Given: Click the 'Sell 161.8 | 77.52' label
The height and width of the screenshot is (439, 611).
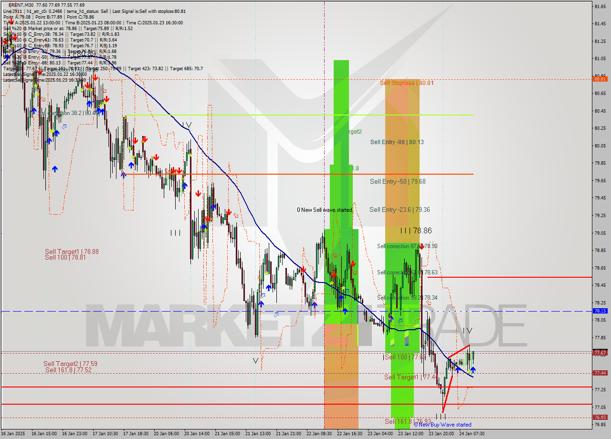Looking at the screenshot, I should (68, 370).
